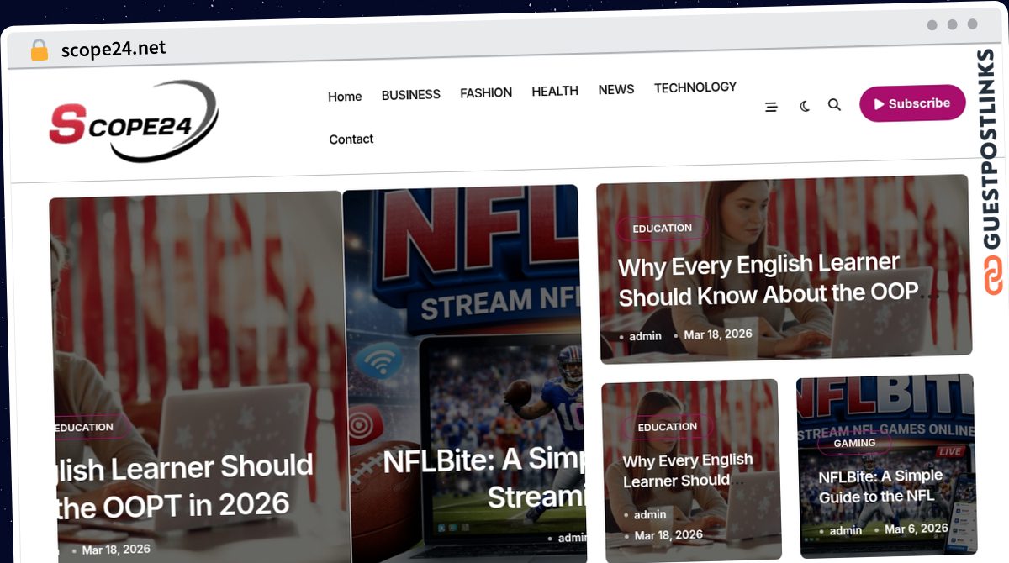Open the HEALTH menu item
This screenshot has height=563, width=1009.
[555, 91]
